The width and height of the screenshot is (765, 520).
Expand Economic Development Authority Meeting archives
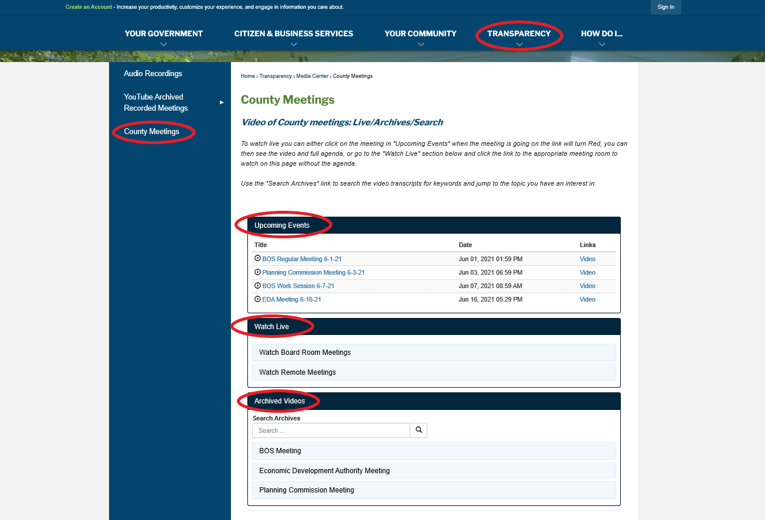click(434, 471)
